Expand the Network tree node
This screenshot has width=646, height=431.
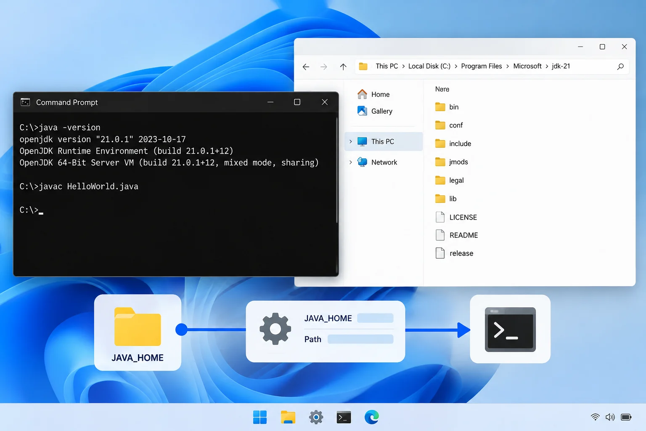click(x=351, y=162)
